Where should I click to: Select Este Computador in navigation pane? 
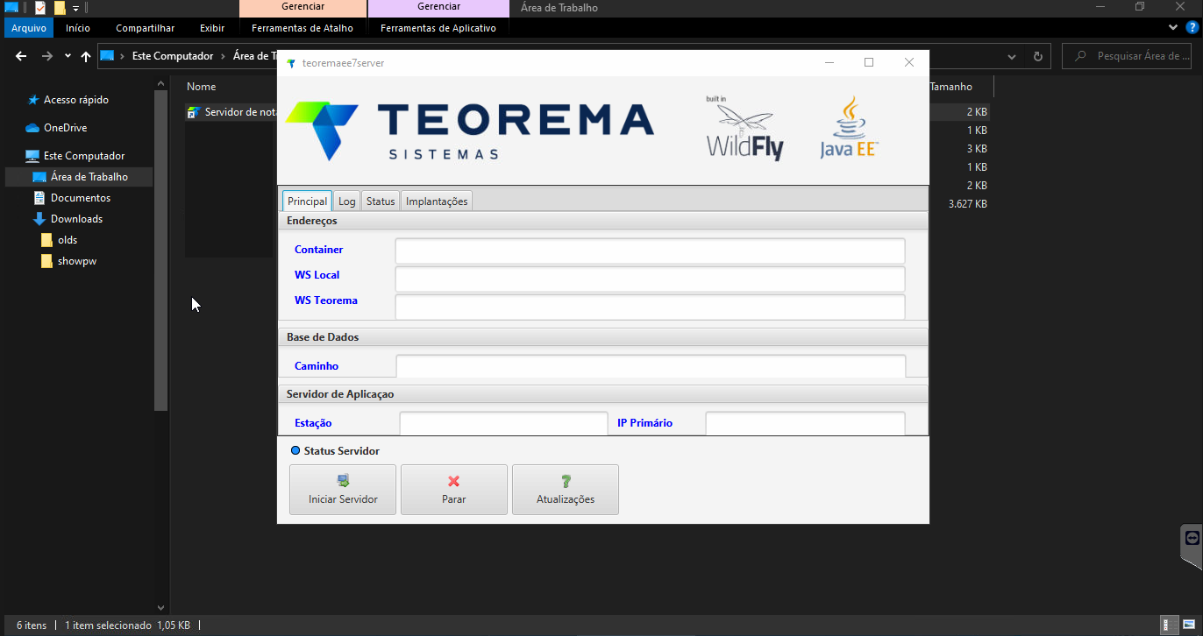pos(84,156)
